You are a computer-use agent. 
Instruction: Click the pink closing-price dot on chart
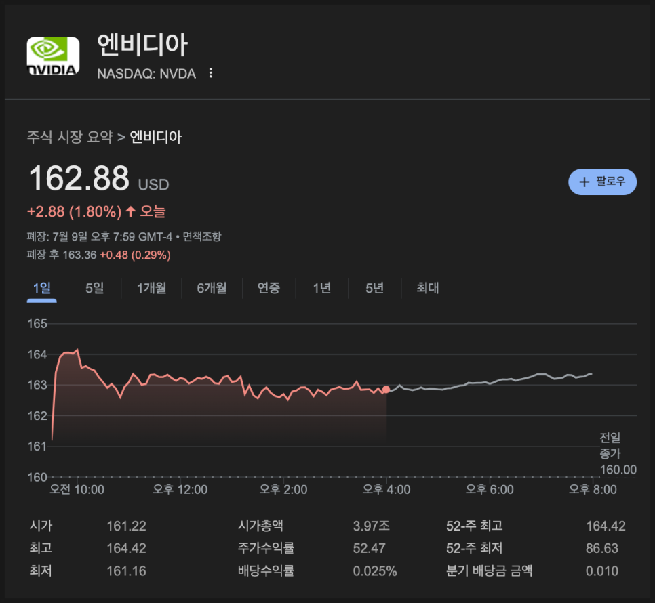click(386, 390)
